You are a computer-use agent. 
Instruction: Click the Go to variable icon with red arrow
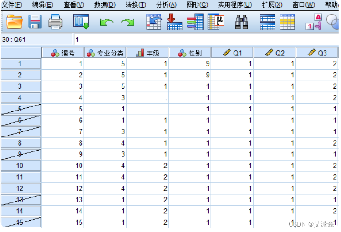tap(174, 22)
